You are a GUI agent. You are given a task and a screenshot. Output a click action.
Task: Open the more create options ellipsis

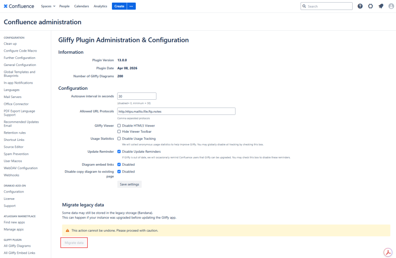coord(131,6)
